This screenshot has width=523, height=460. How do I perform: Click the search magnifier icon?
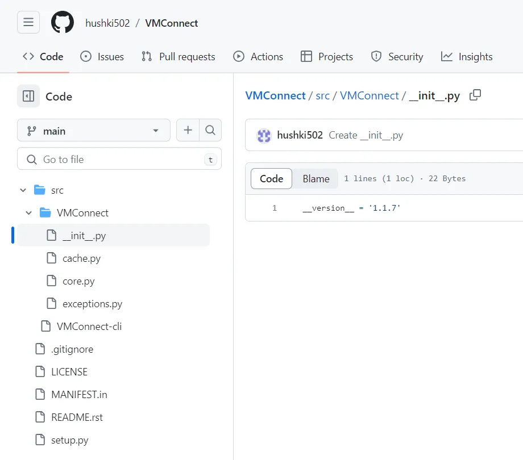[210, 130]
